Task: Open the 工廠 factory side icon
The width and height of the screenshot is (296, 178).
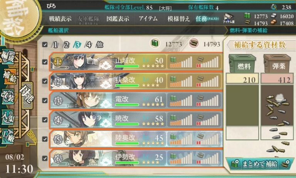Action: pos(8,136)
